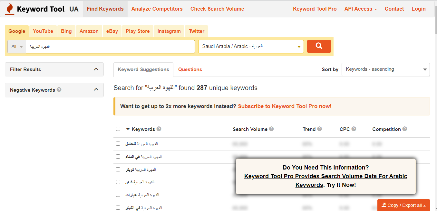Check the box for القهوة العربية عبارات

click(x=118, y=195)
